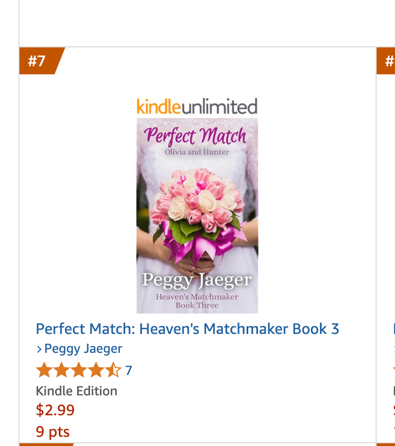Click the $2.99 price

pyautogui.click(x=55, y=410)
